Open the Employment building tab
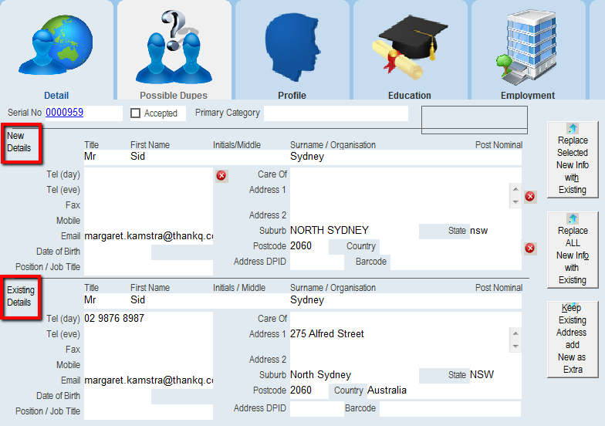This screenshot has width=605, height=426. 527,52
